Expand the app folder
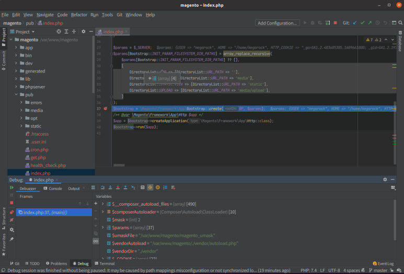The image size is (404, 274). (16, 47)
